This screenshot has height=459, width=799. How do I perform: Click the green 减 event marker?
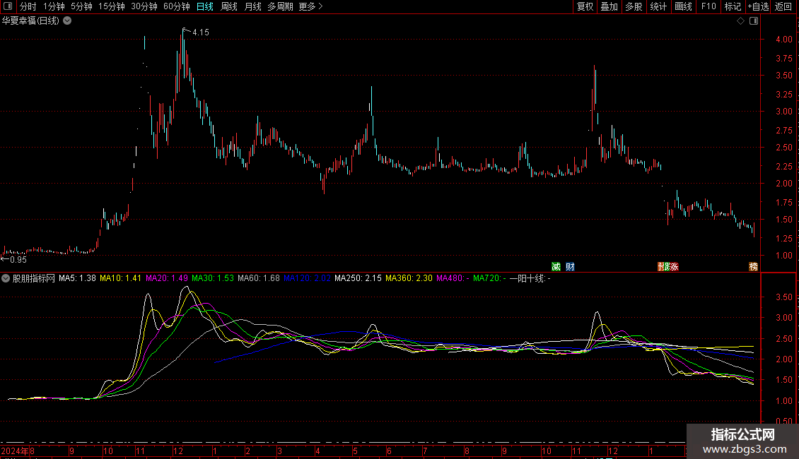(x=556, y=267)
